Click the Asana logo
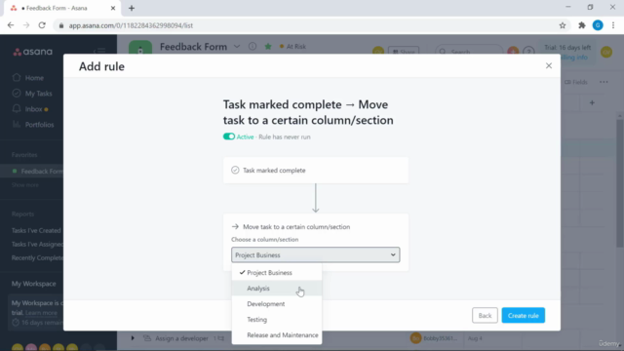This screenshot has width=624, height=351. point(32,52)
